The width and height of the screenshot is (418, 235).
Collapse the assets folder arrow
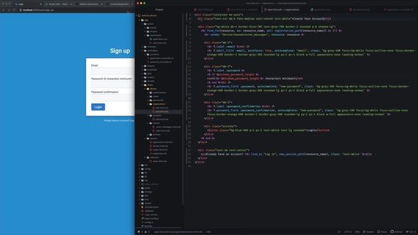142,23
